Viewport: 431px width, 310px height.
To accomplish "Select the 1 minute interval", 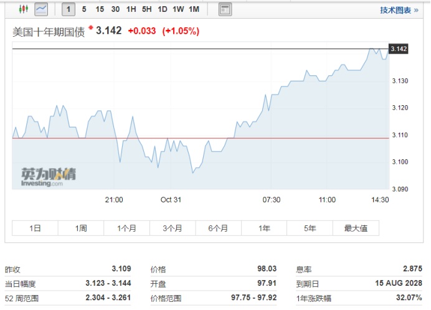I will (68, 9).
